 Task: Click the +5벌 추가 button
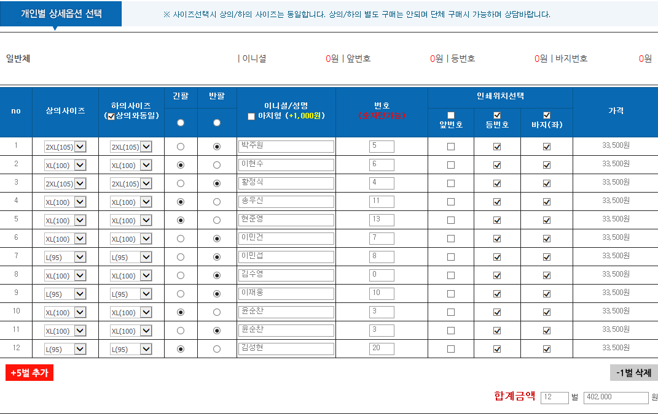29,373
